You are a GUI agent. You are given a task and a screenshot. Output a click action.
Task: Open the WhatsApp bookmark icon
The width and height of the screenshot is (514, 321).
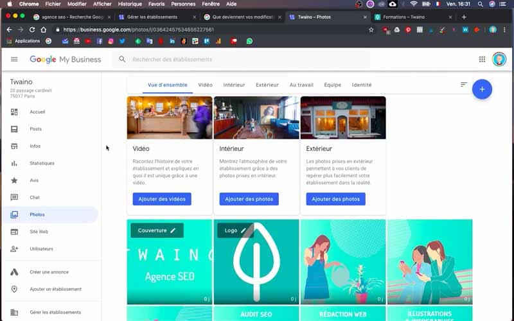(x=249, y=41)
